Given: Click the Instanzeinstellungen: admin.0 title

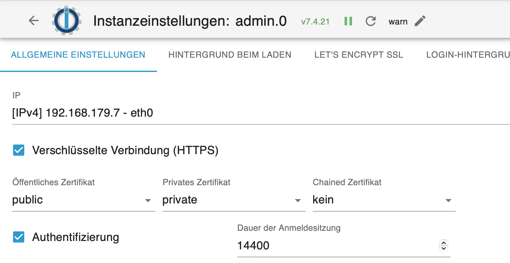Looking at the screenshot, I should click(x=190, y=21).
